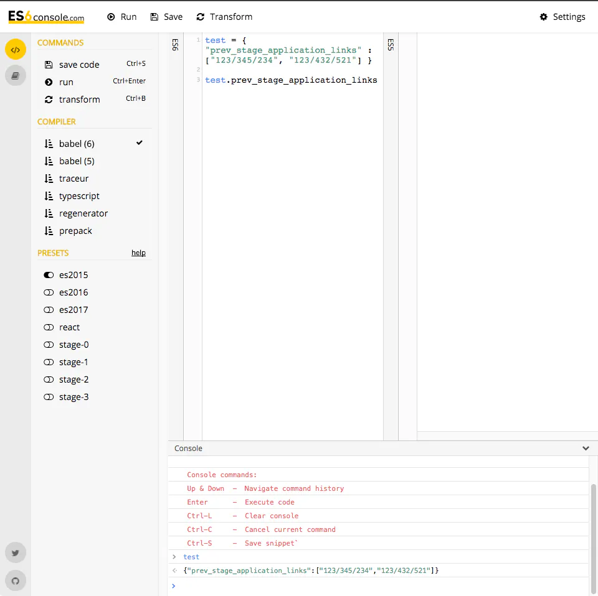The image size is (598, 596).
Task: Click 'Ctrl-C – Cancel current command' line
Action: point(261,529)
